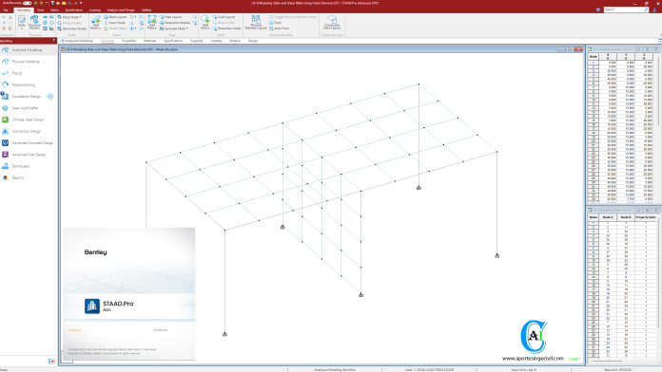
Task: Expand the Generate Mesh dropdown
Action: (x=187, y=28)
